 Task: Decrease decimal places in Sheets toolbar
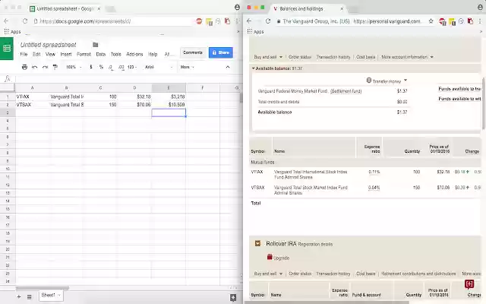[x=111, y=67]
